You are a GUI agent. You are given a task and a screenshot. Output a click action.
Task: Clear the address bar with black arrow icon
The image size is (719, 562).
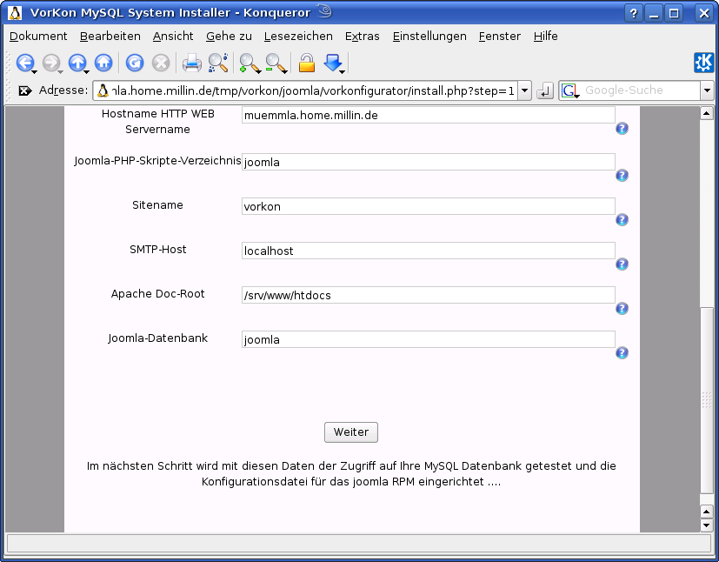click(24, 90)
